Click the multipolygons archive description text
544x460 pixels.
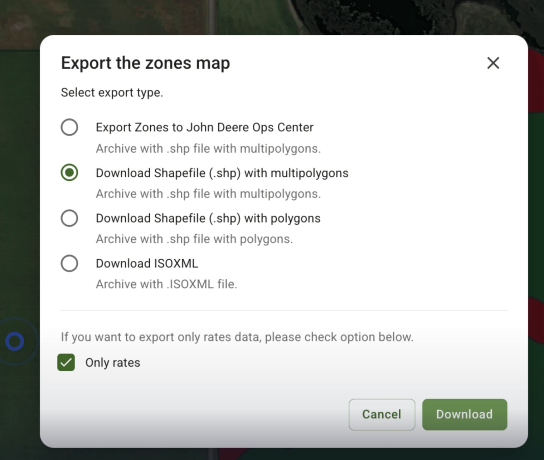[x=208, y=194]
